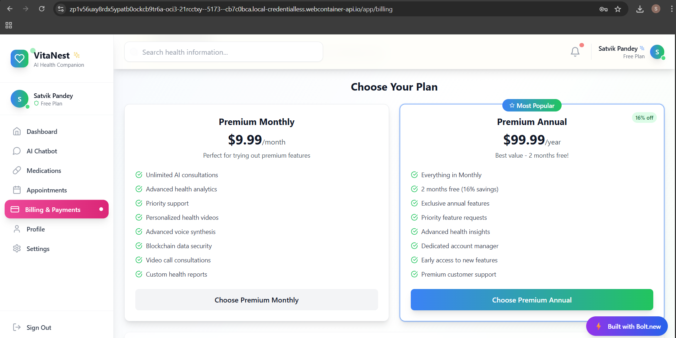Click the VitaNest heart logo icon
Image resolution: width=676 pixels, height=338 pixels.
20,59
